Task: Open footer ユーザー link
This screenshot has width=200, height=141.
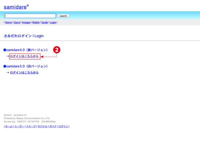Action: point(19,126)
